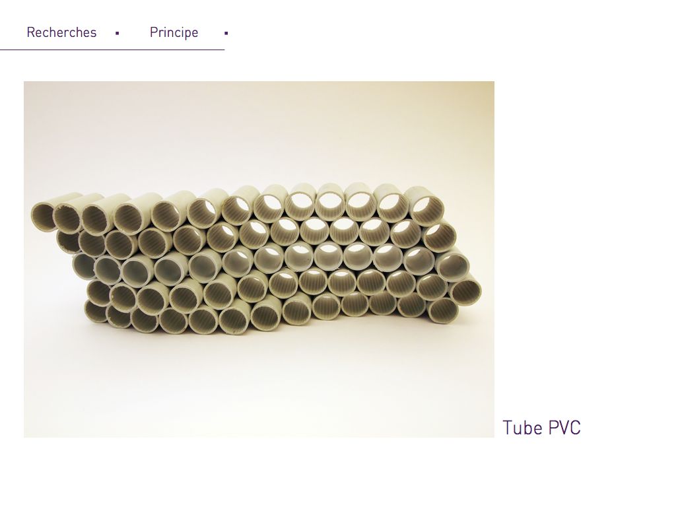This screenshot has width=676, height=507.
Task: Click the top-left tube in the stack
Action: tap(43, 215)
